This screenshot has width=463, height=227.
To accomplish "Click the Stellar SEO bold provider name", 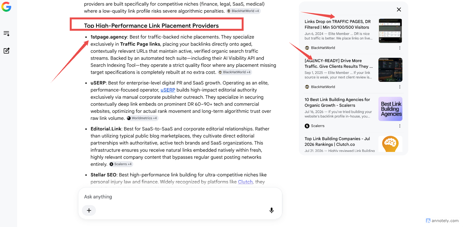I will 103,175.
